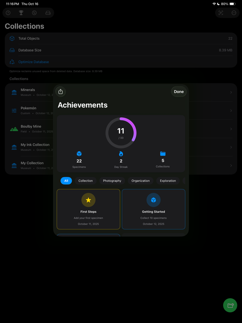Tap the Achievements sheet title
Image resolution: width=242 pixels, height=323 pixels.
pyautogui.click(x=83, y=105)
